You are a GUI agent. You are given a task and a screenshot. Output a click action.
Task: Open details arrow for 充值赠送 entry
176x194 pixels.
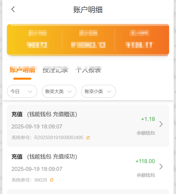pos(161,124)
